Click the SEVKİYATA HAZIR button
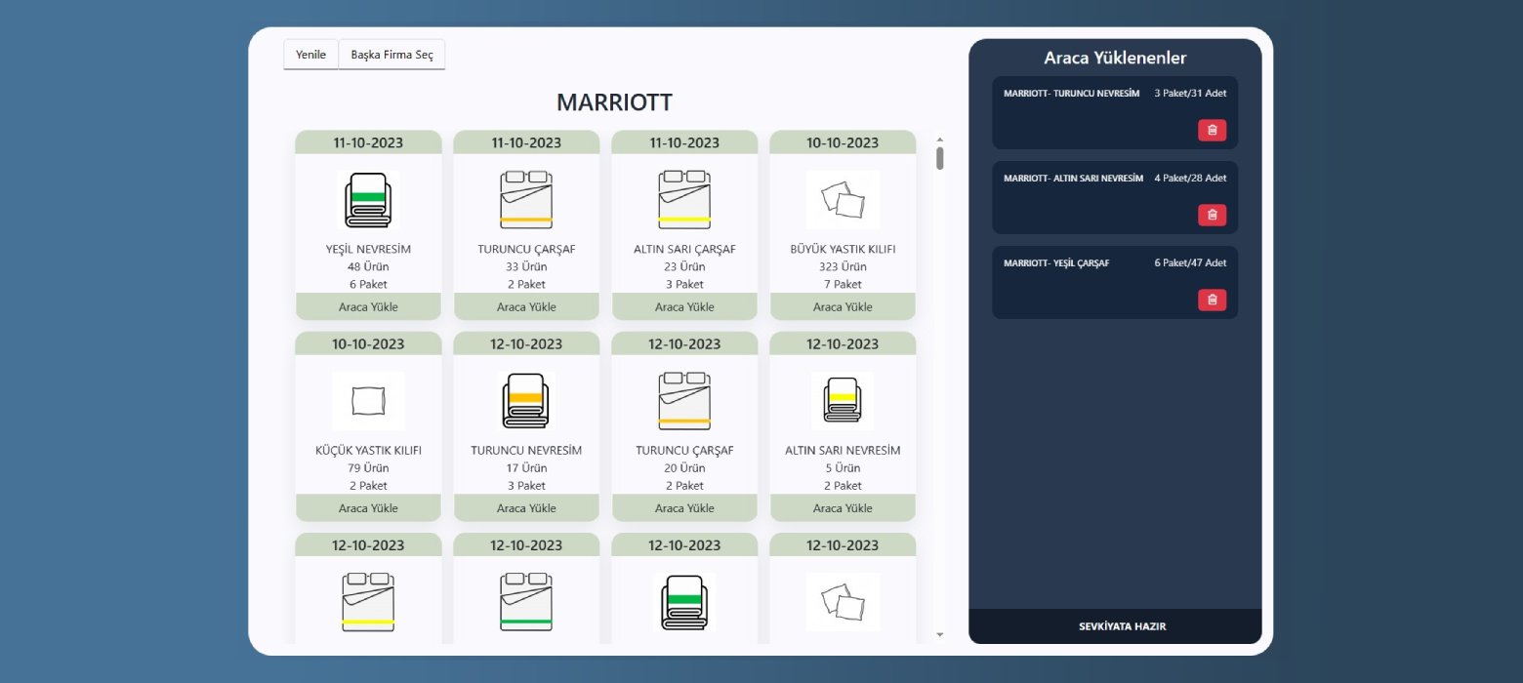This screenshot has width=1523, height=683. point(1115,626)
